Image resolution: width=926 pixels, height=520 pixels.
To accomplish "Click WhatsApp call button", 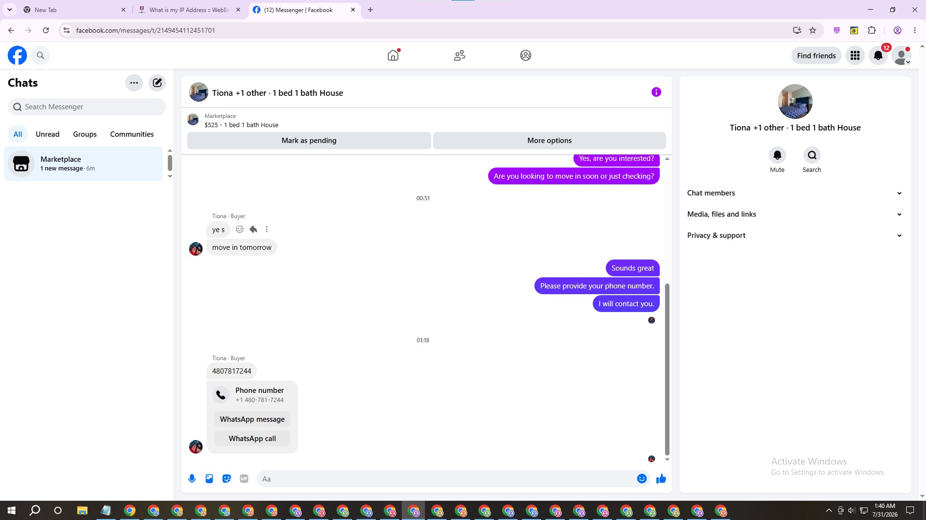I will 252,439.
